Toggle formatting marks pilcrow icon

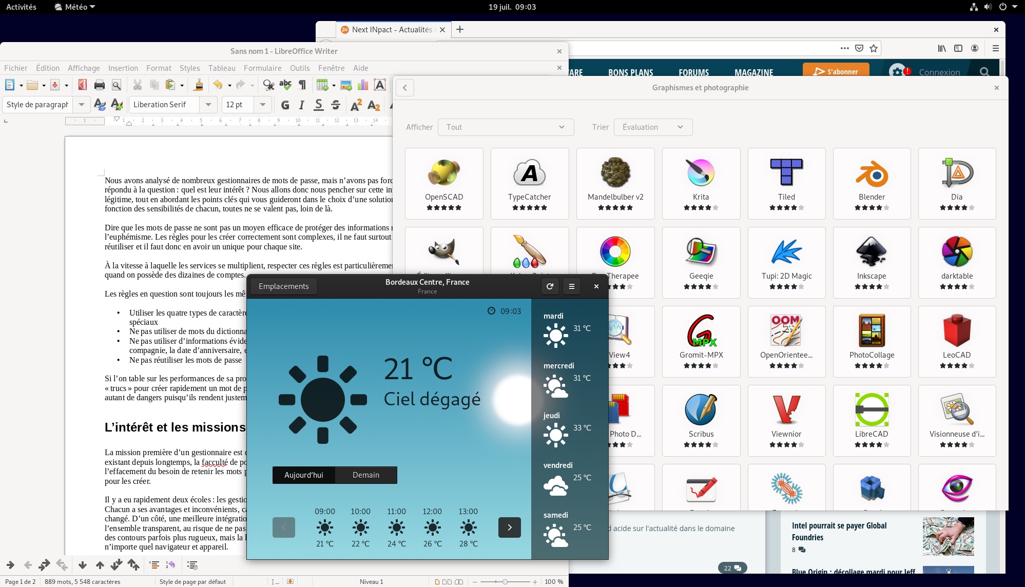(302, 85)
